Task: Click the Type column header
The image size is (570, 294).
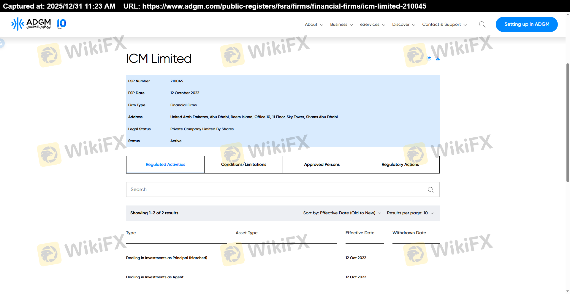Action: pos(131,233)
